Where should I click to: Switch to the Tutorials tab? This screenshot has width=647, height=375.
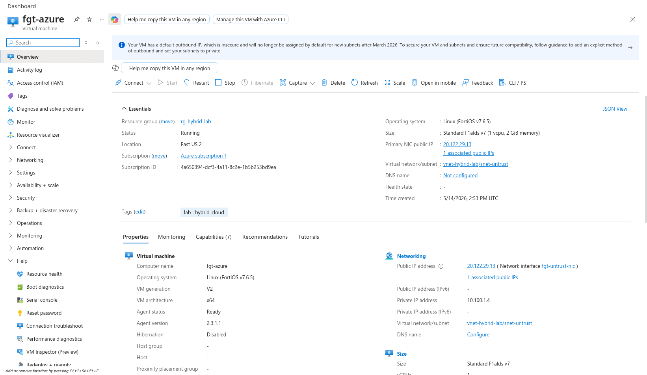point(309,237)
